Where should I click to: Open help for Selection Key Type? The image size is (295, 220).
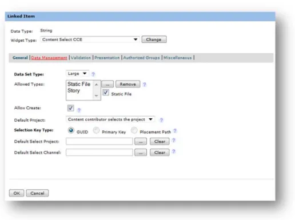click(x=175, y=131)
